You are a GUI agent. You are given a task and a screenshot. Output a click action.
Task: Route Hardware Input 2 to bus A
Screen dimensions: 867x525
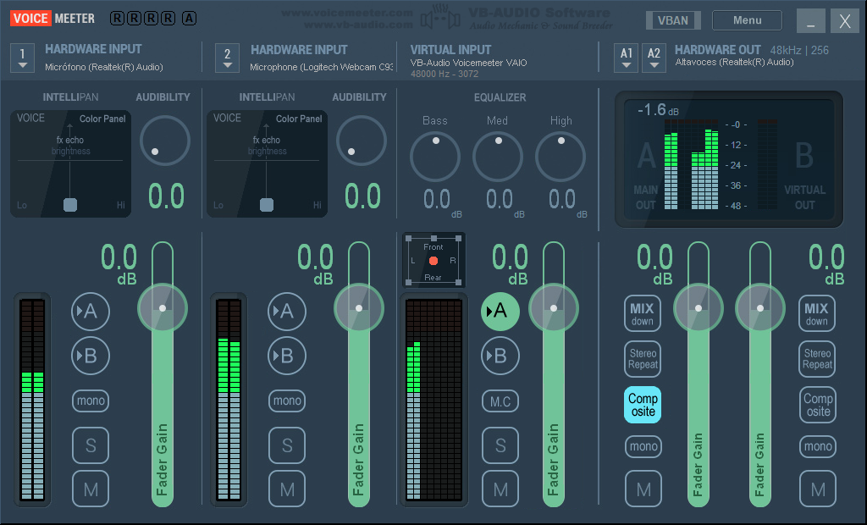[286, 312]
